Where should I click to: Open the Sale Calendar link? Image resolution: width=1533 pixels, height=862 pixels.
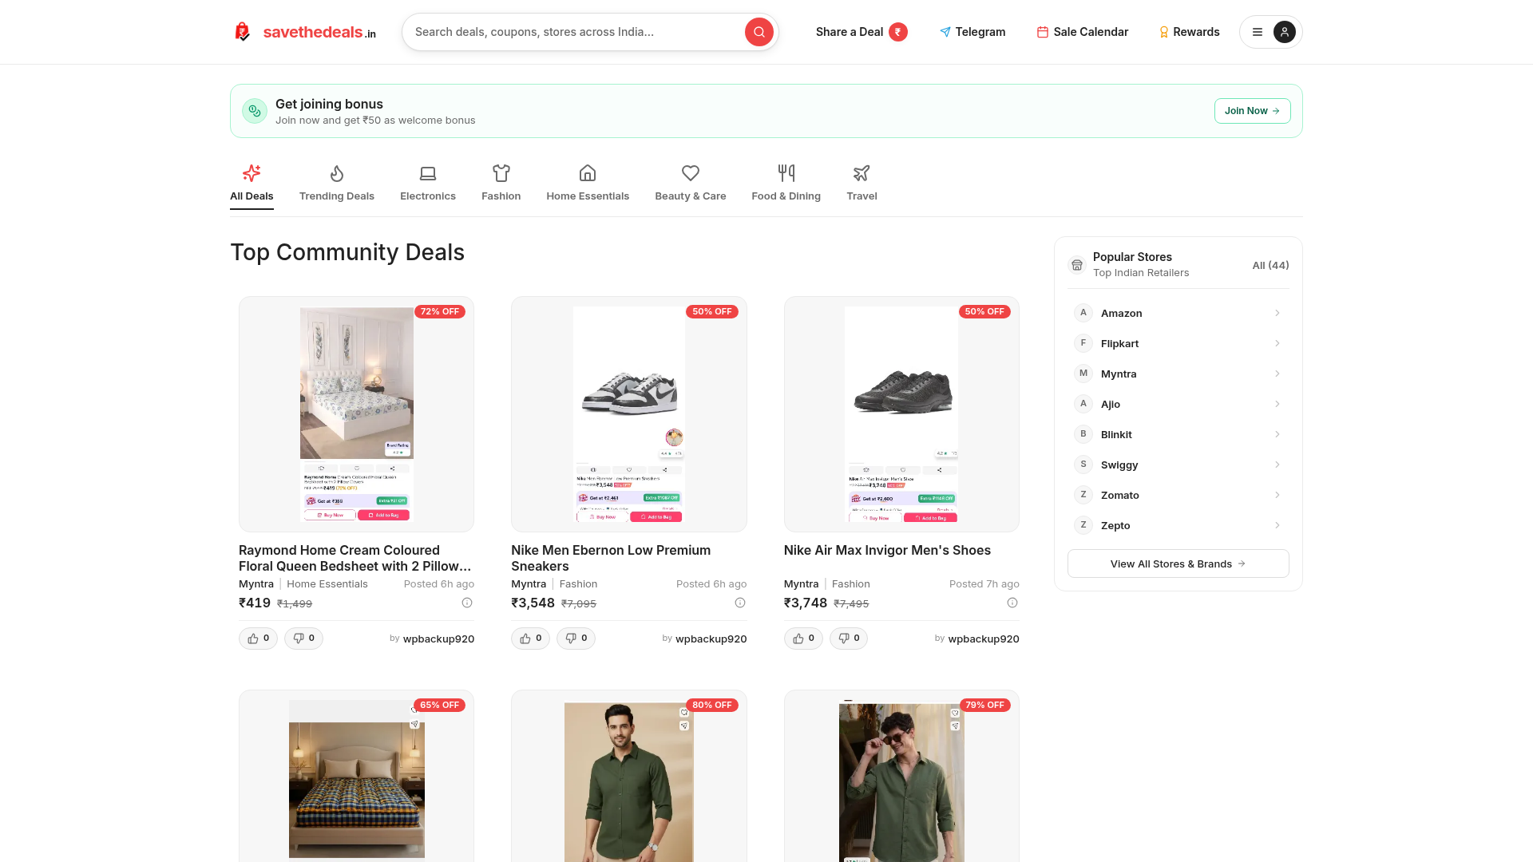coord(1083,32)
